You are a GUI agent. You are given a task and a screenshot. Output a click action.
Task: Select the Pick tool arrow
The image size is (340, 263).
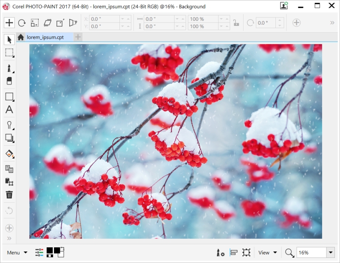pyautogui.click(x=9, y=40)
